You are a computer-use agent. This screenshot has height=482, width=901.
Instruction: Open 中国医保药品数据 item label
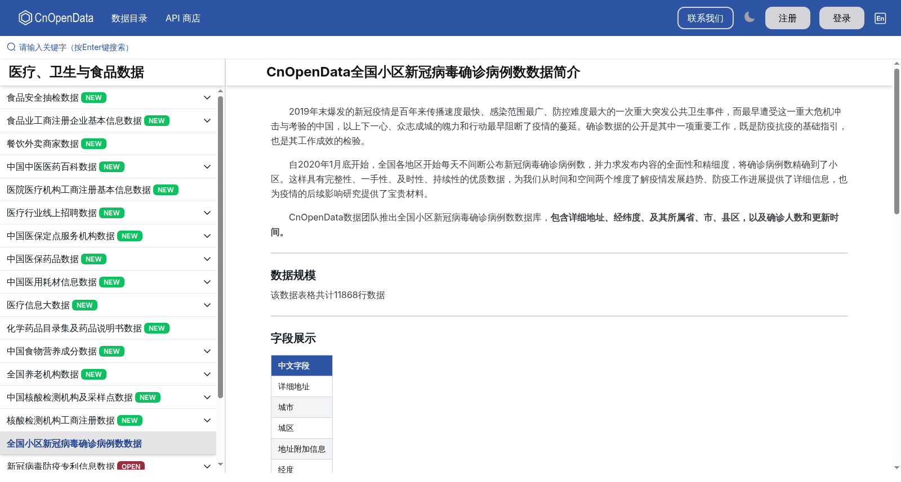(43, 259)
